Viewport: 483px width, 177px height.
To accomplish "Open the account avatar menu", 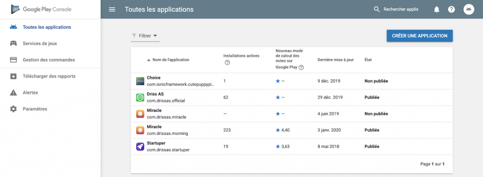I will pos(468,9).
